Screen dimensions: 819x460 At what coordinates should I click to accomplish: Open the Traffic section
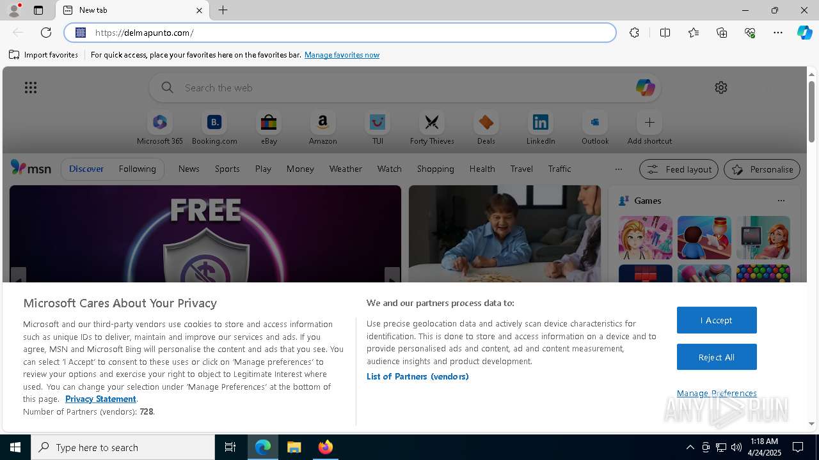[x=559, y=169]
